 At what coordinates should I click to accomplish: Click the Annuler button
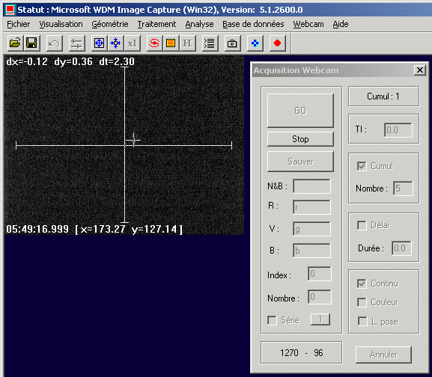pos(383,355)
